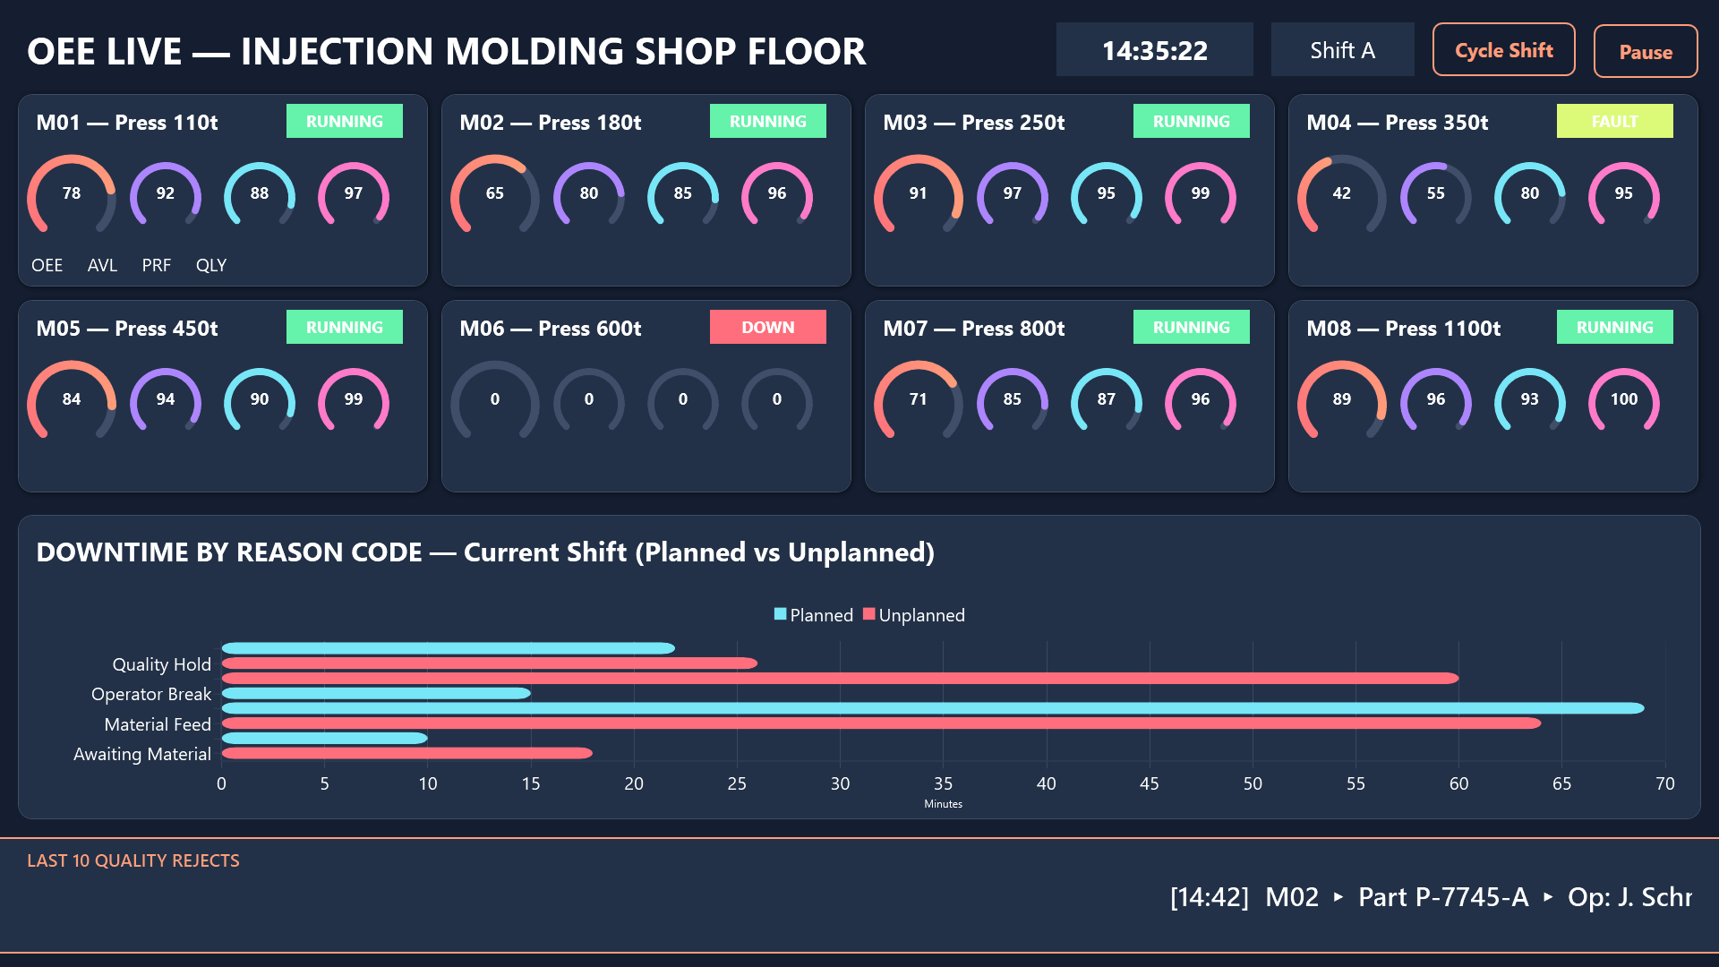The image size is (1719, 967).
Task: Toggle the Planned series in chart legend
Action: click(813, 615)
